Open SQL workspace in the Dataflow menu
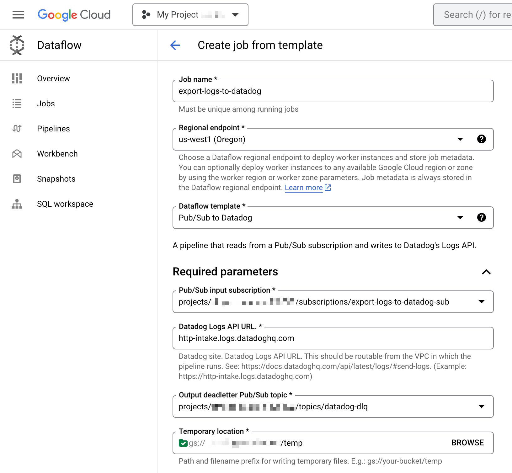This screenshot has height=473, width=512. tap(65, 204)
